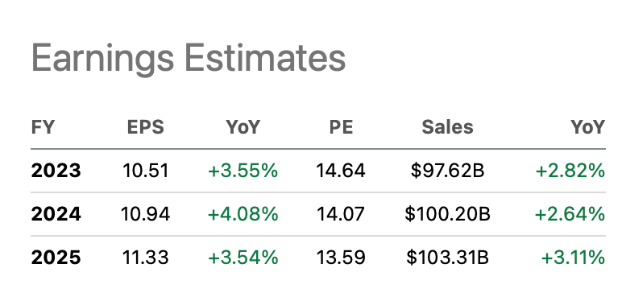The height and width of the screenshot is (293, 622).
Task: Click the YoY header after Sales
Action: pyautogui.click(x=588, y=128)
